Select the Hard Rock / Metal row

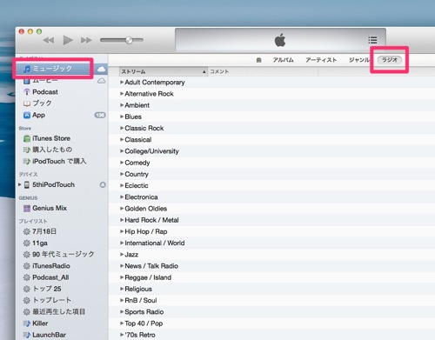click(x=271, y=220)
